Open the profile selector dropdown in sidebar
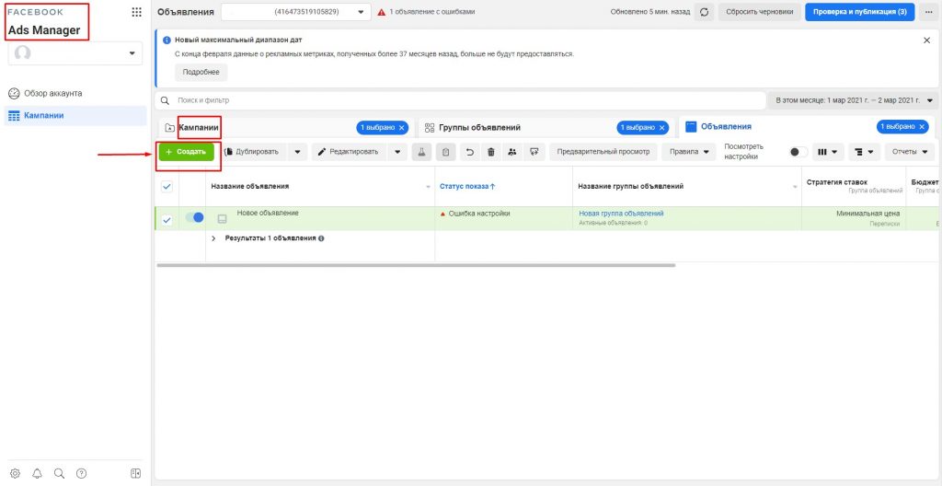Image resolution: width=942 pixels, height=486 pixels. (x=75, y=53)
